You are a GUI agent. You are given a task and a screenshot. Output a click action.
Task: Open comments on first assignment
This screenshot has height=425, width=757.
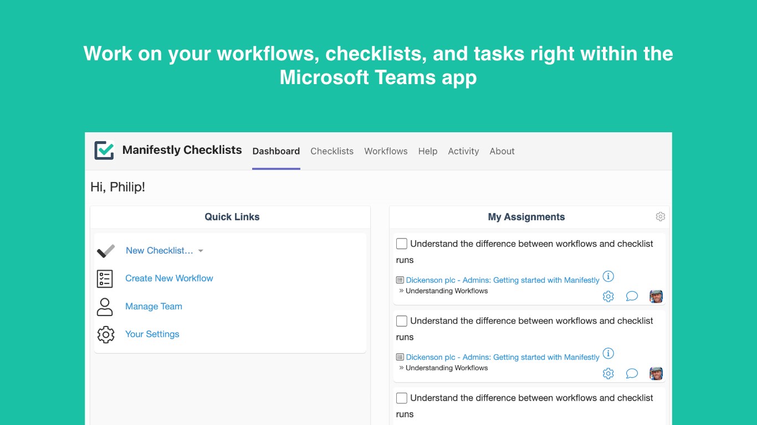click(632, 296)
